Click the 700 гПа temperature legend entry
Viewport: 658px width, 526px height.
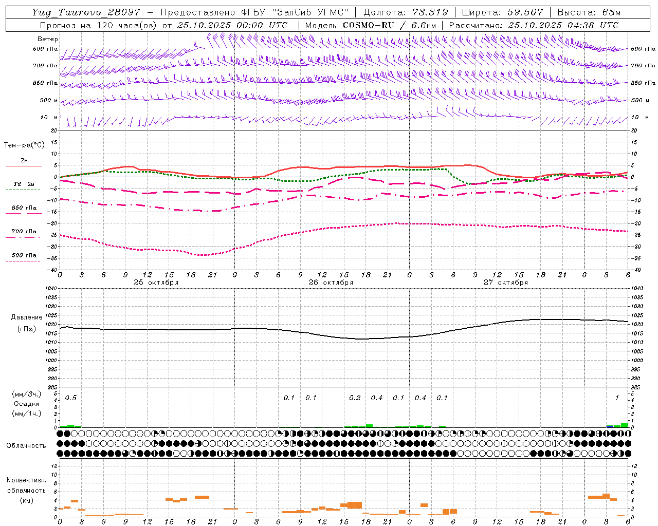pyautogui.click(x=24, y=232)
